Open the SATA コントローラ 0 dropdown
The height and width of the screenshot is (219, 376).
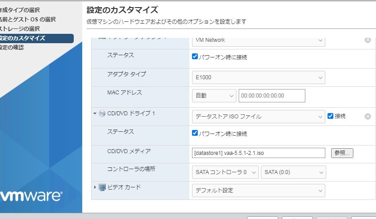(x=225, y=172)
